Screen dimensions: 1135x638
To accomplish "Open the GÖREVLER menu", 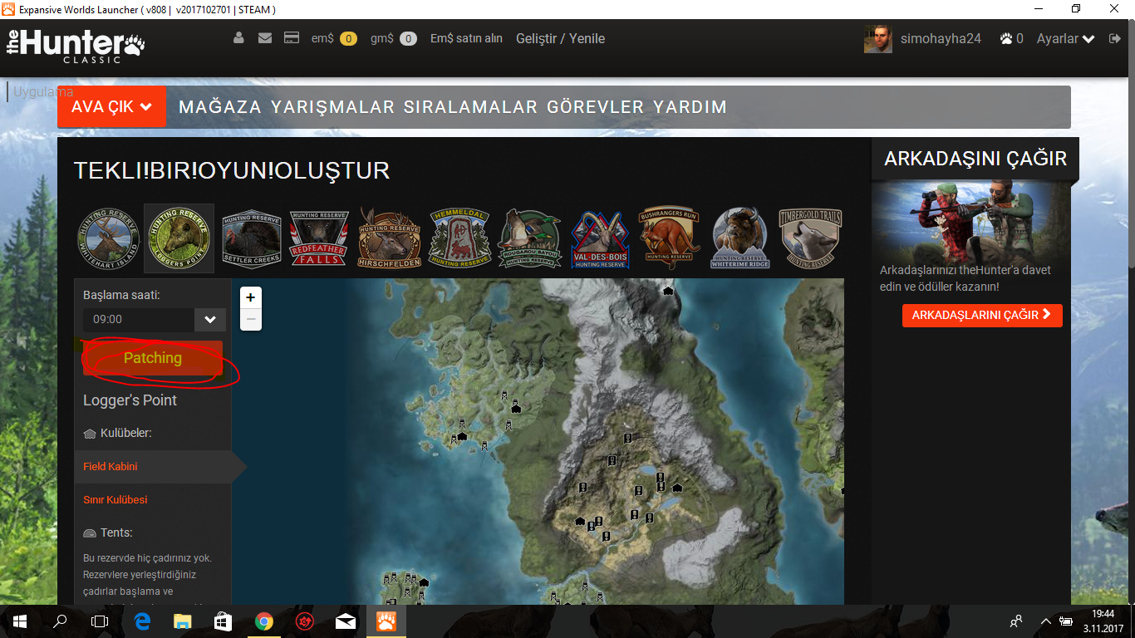I will [x=596, y=107].
